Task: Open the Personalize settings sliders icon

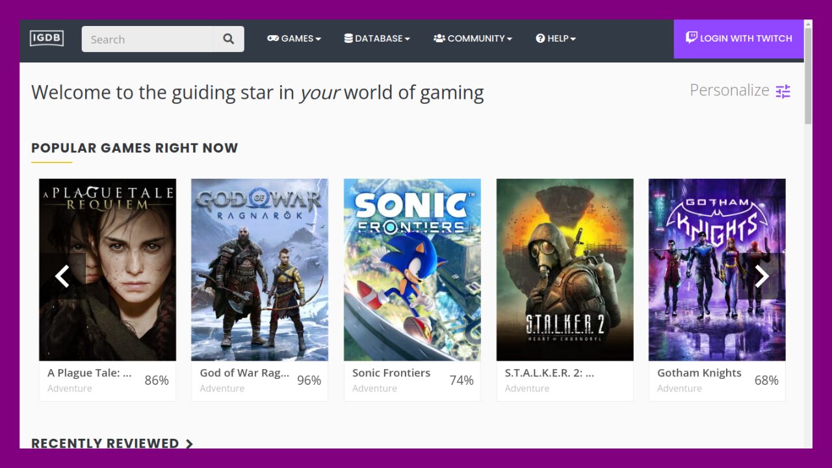Action: pos(783,91)
